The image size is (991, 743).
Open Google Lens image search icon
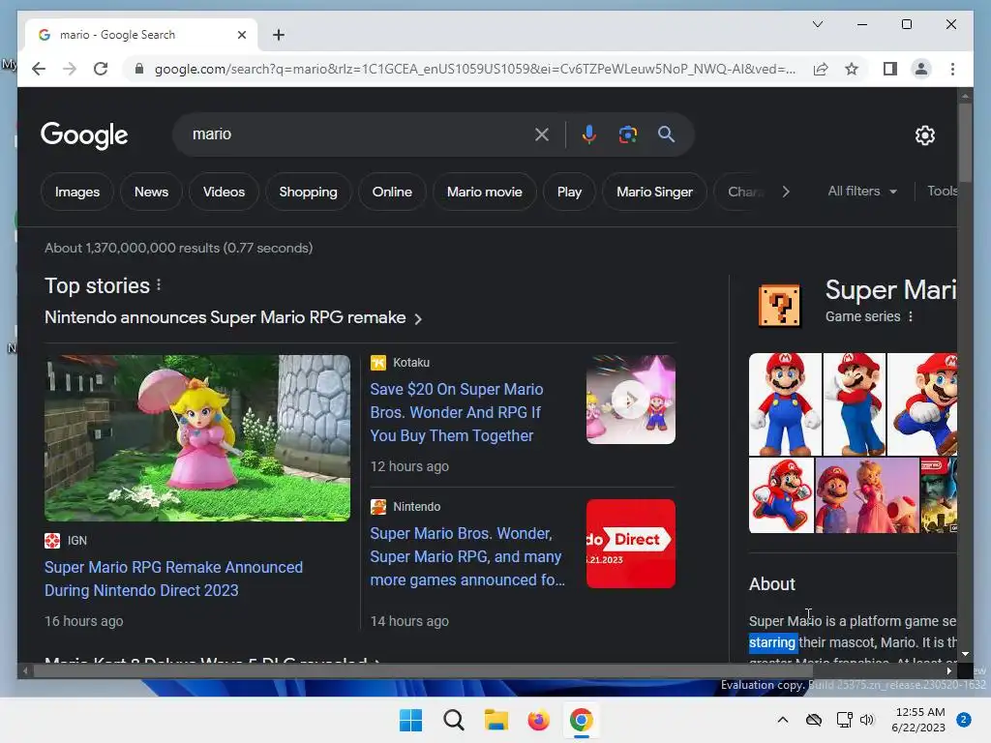(x=627, y=134)
